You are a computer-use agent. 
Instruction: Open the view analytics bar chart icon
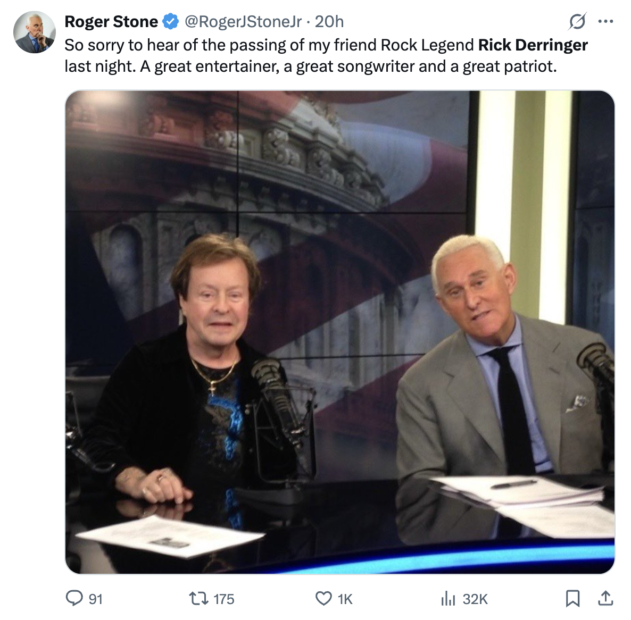pos(448,598)
